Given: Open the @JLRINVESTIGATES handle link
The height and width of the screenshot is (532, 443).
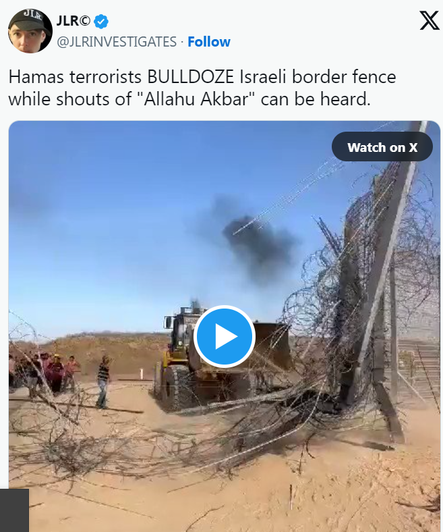Looking at the screenshot, I should pos(116,42).
